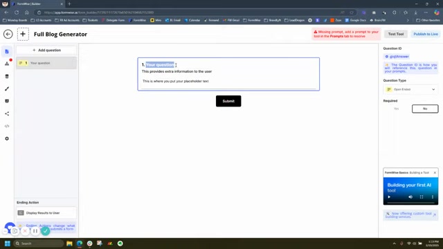Select No for Required
Viewport: 443px width, 249px height.
click(x=425, y=109)
